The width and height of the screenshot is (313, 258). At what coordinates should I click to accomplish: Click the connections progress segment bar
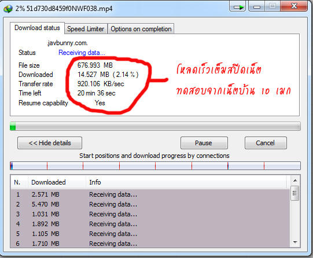(x=155, y=166)
